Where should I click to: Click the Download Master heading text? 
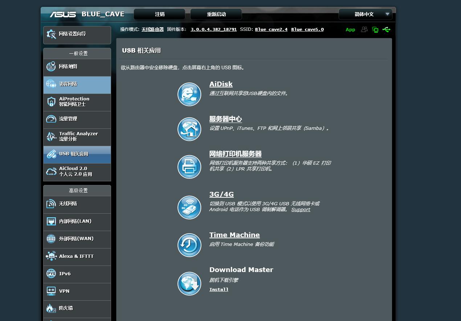pos(241,270)
